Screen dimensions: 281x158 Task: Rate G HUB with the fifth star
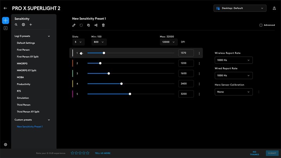click(x=88, y=153)
